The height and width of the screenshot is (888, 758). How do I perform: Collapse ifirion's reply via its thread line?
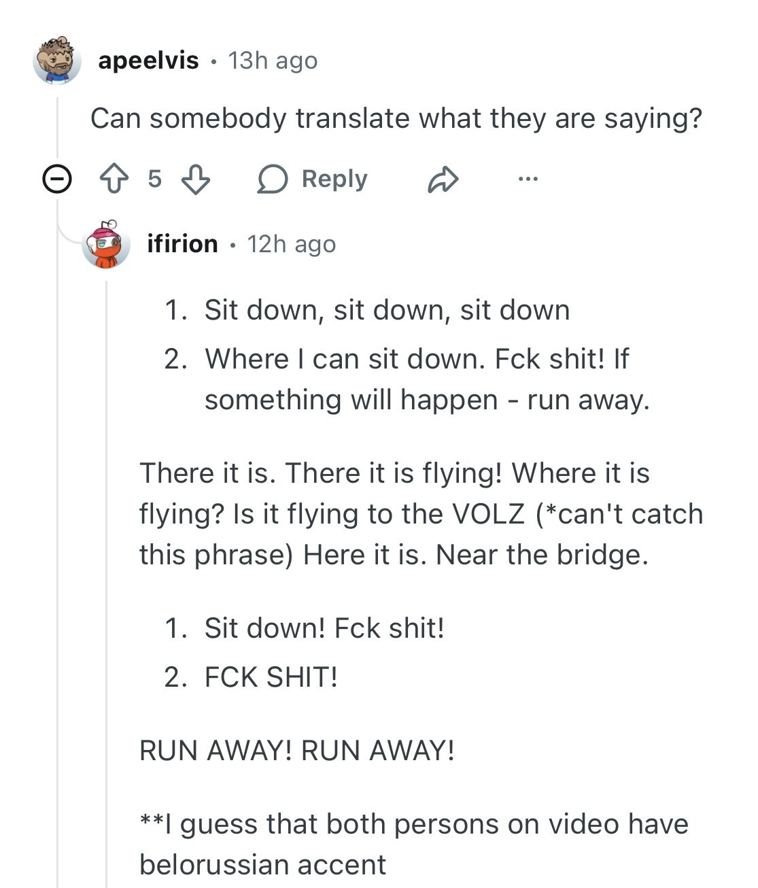point(107,544)
